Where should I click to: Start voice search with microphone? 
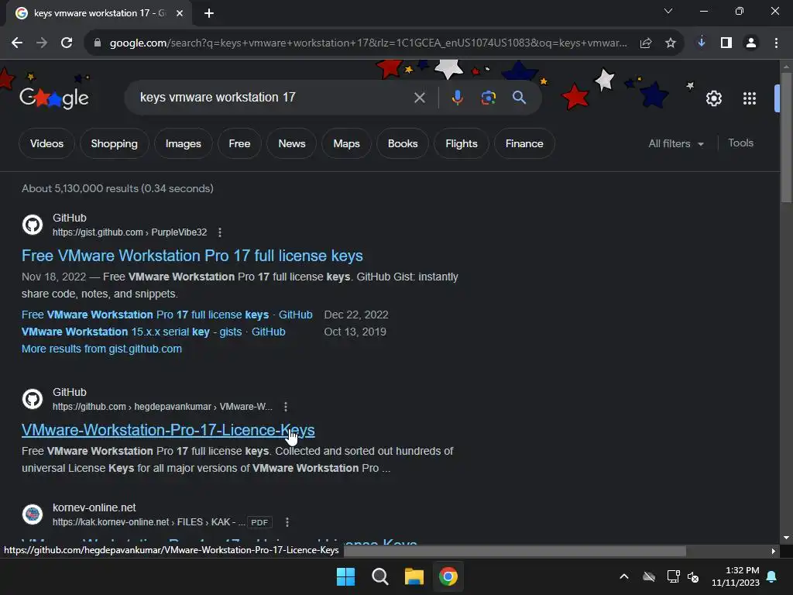tap(457, 98)
